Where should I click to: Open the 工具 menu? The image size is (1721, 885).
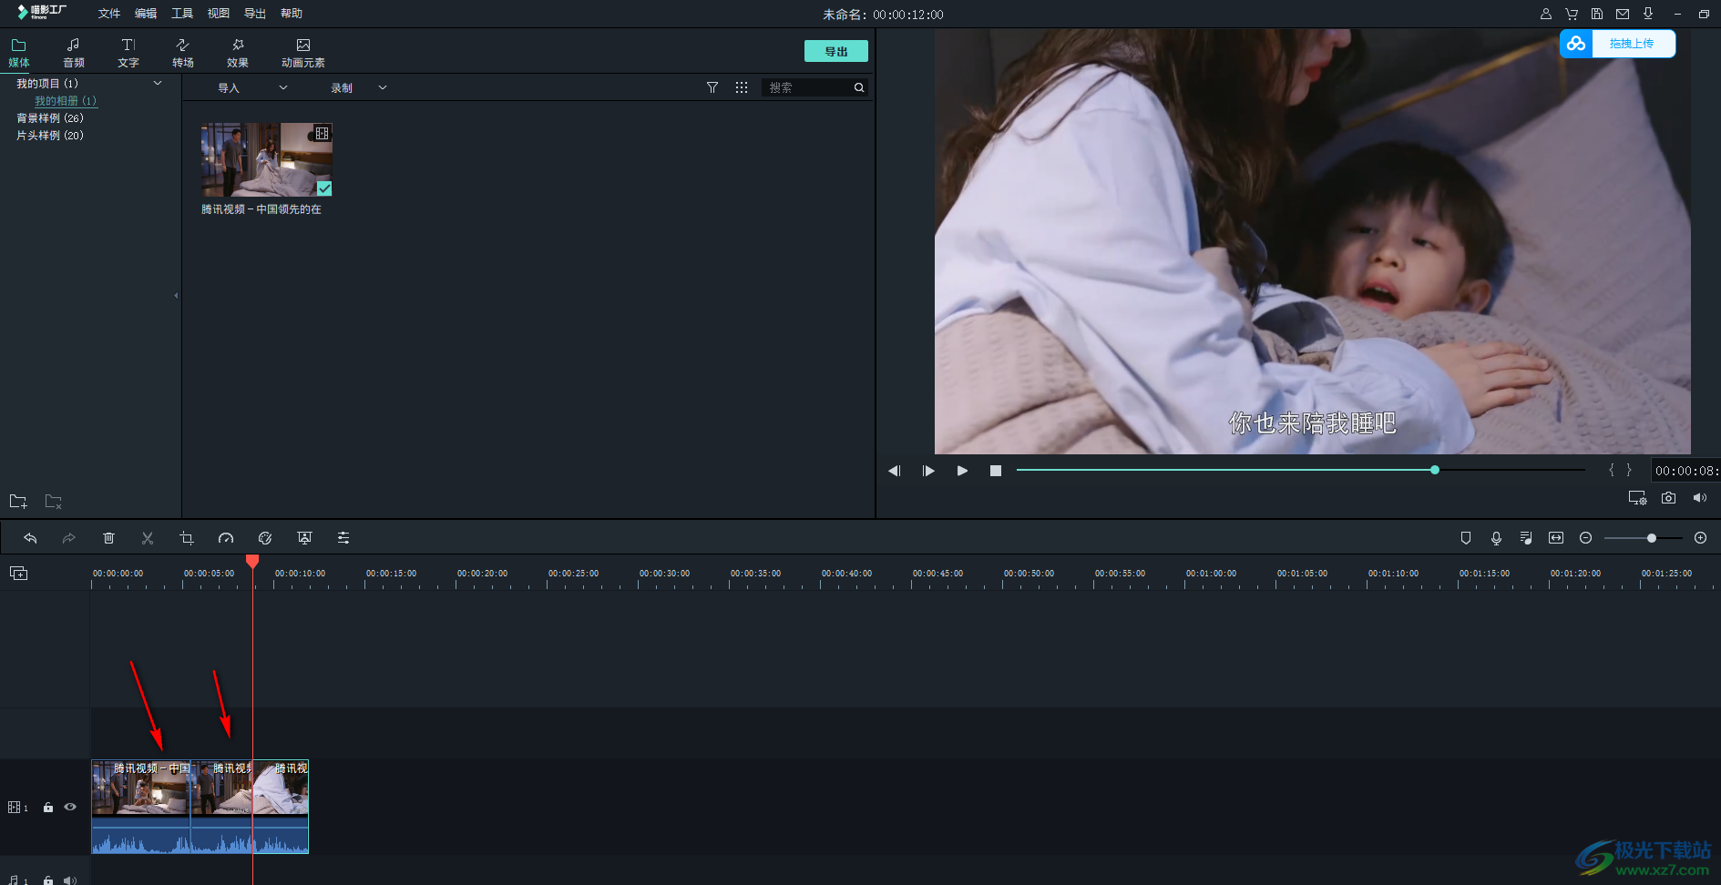tap(182, 14)
